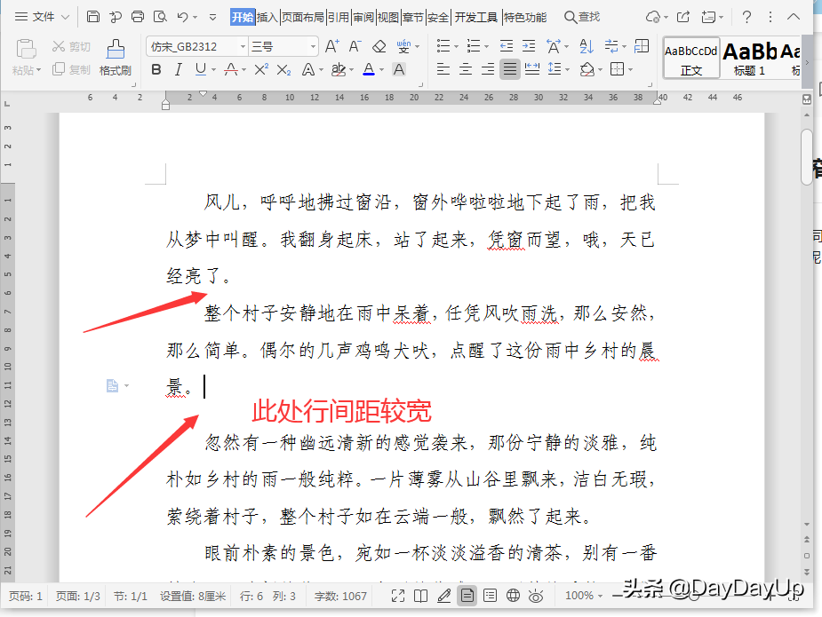Toggle Bold formatting

pos(156,69)
